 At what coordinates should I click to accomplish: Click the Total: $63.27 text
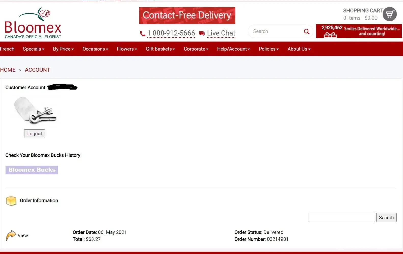(87, 239)
